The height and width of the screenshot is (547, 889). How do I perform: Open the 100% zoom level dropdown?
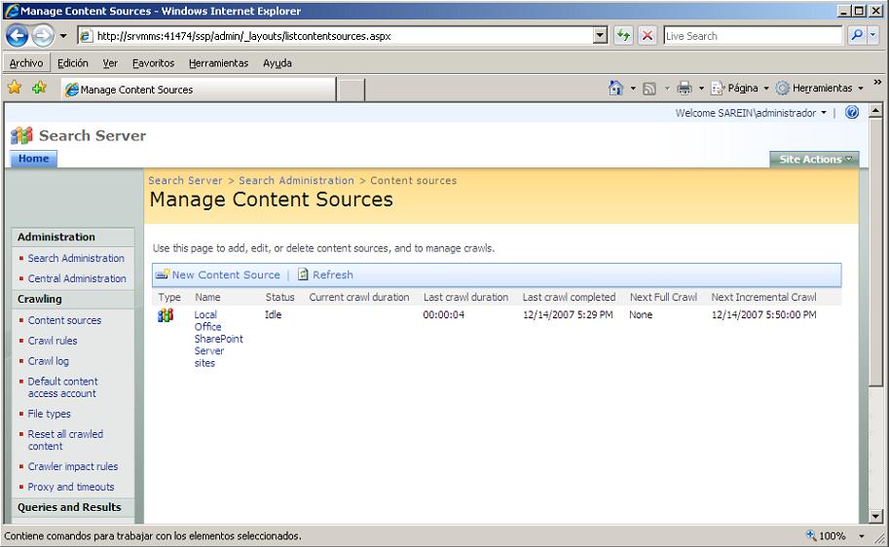pyautogui.click(x=861, y=535)
